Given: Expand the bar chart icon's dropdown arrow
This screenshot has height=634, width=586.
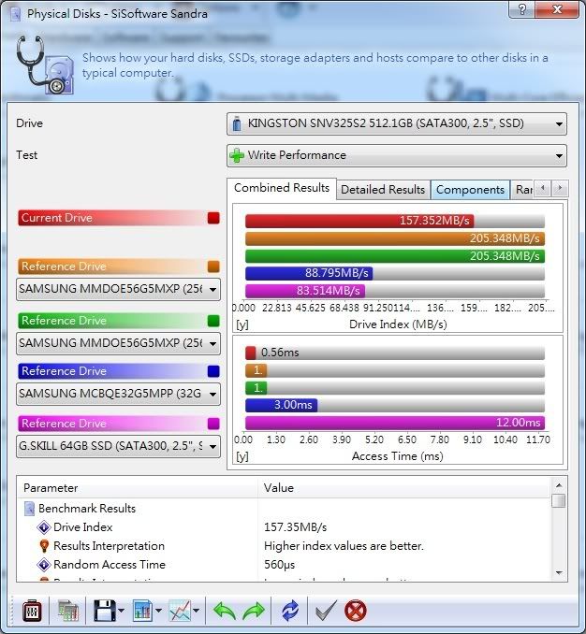Looking at the screenshot, I should coord(158,611).
